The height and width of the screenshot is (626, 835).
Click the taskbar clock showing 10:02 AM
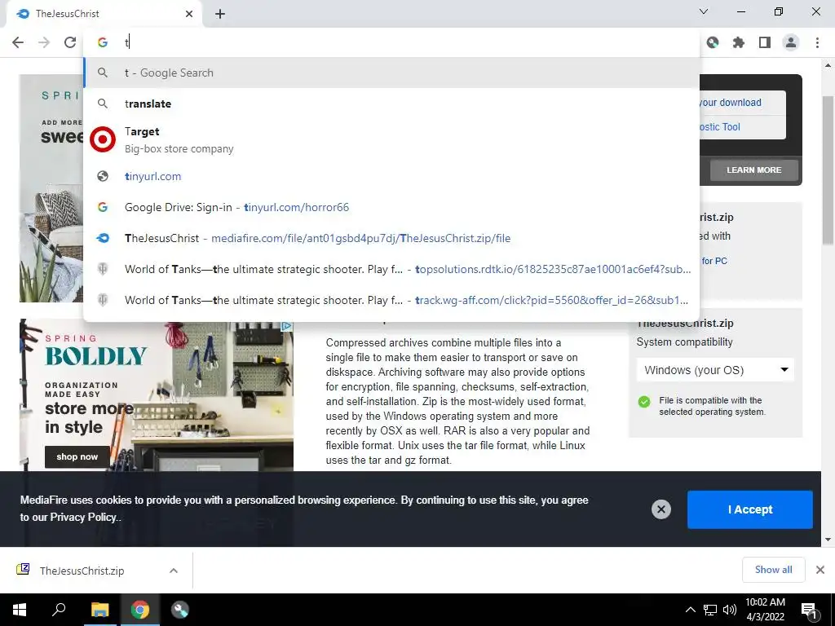tap(765, 610)
